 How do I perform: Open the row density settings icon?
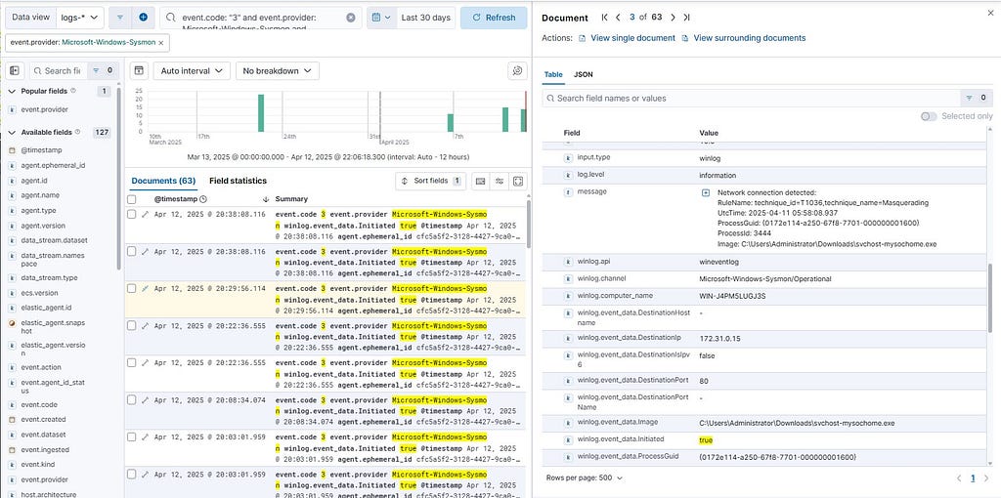(x=500, y=181)
